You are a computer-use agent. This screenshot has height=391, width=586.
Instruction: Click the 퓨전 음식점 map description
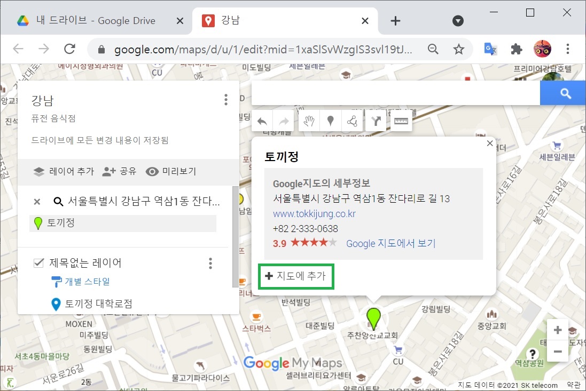point(53,118)
